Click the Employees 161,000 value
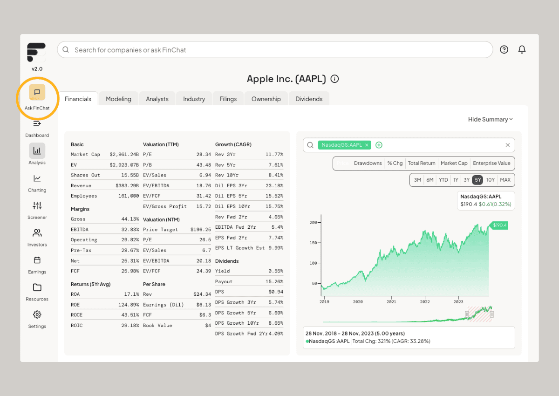 (128, 196)
